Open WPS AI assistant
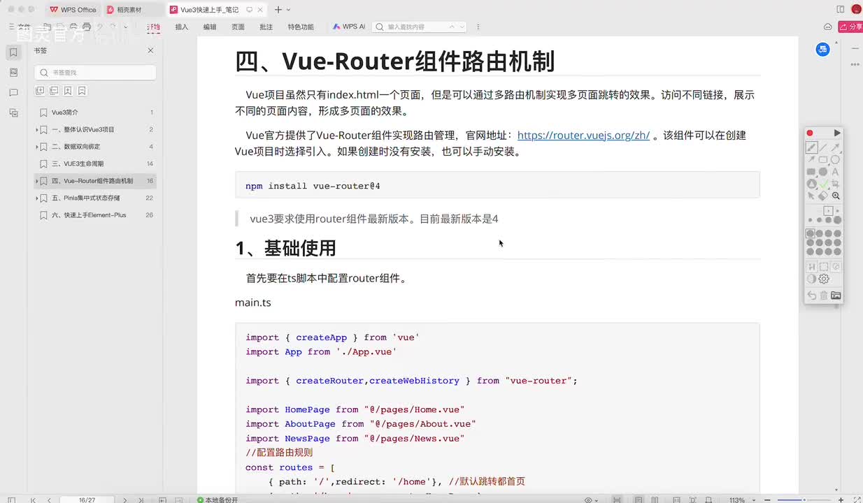863x503 pixels. click(348, 27)
